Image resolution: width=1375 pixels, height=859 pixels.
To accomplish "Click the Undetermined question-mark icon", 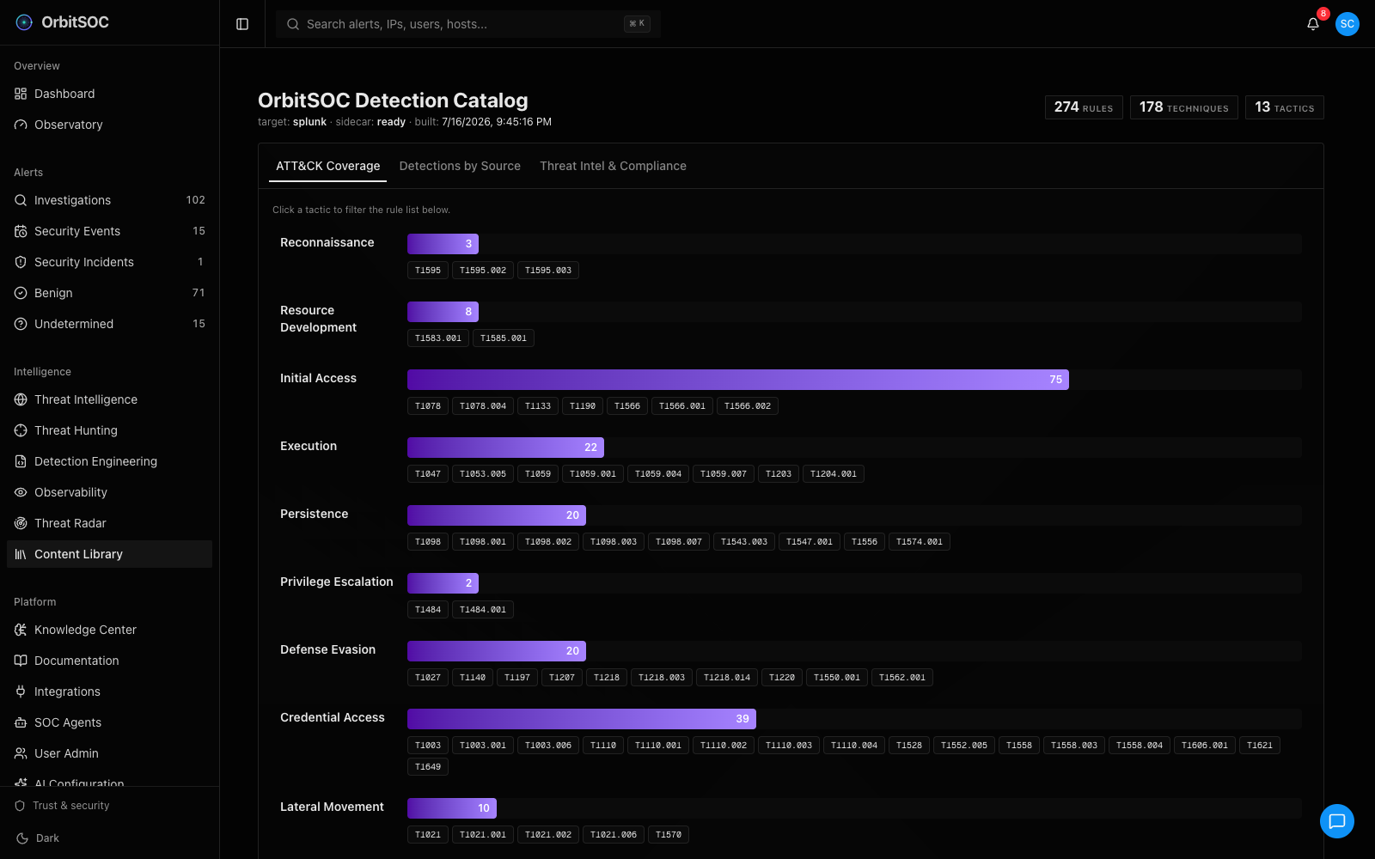I will tap(21, 324).
